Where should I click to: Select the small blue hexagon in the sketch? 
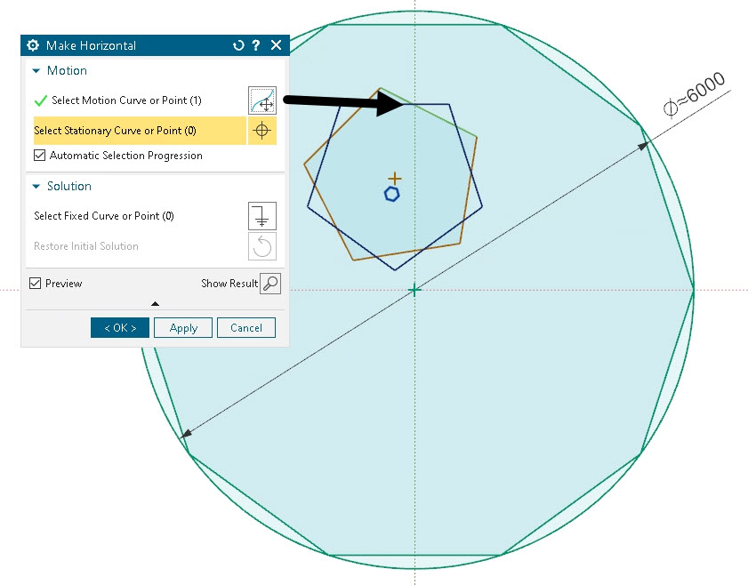pyautogui.click(x=391, y=194)
